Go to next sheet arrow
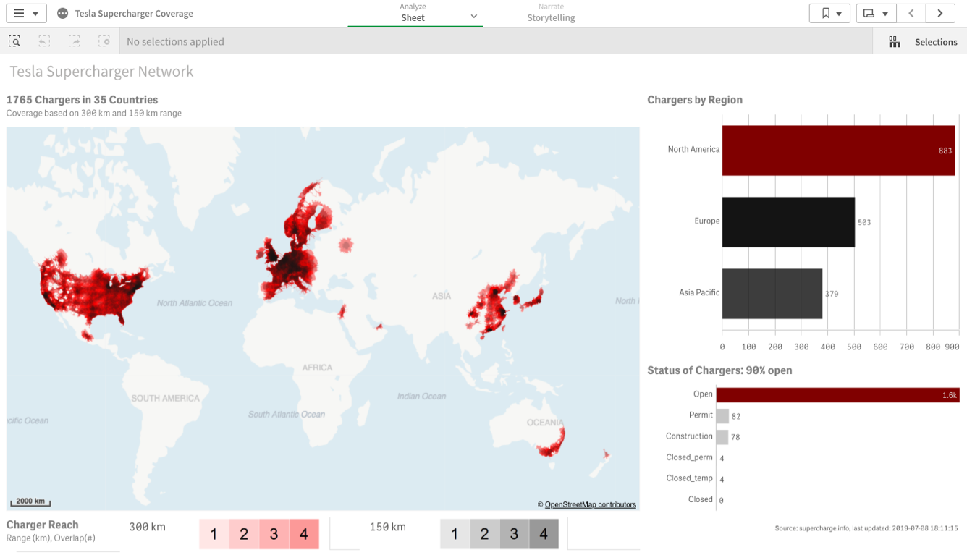Viewport: 967px width, 555px height. (939, 13)
